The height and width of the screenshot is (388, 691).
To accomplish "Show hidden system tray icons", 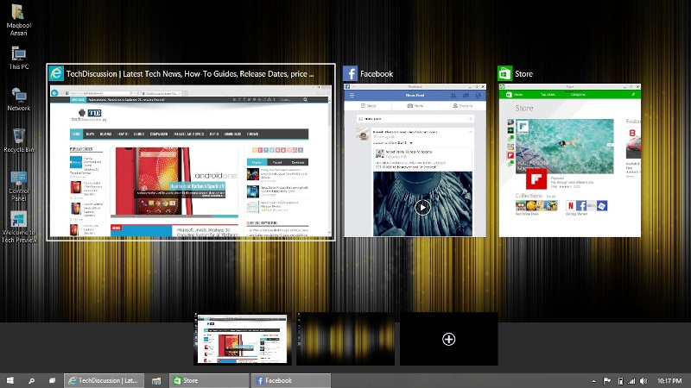I will point(593,380).
